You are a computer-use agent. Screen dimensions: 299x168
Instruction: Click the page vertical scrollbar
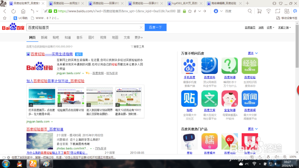pyautogui.click(x=297, y=46)
